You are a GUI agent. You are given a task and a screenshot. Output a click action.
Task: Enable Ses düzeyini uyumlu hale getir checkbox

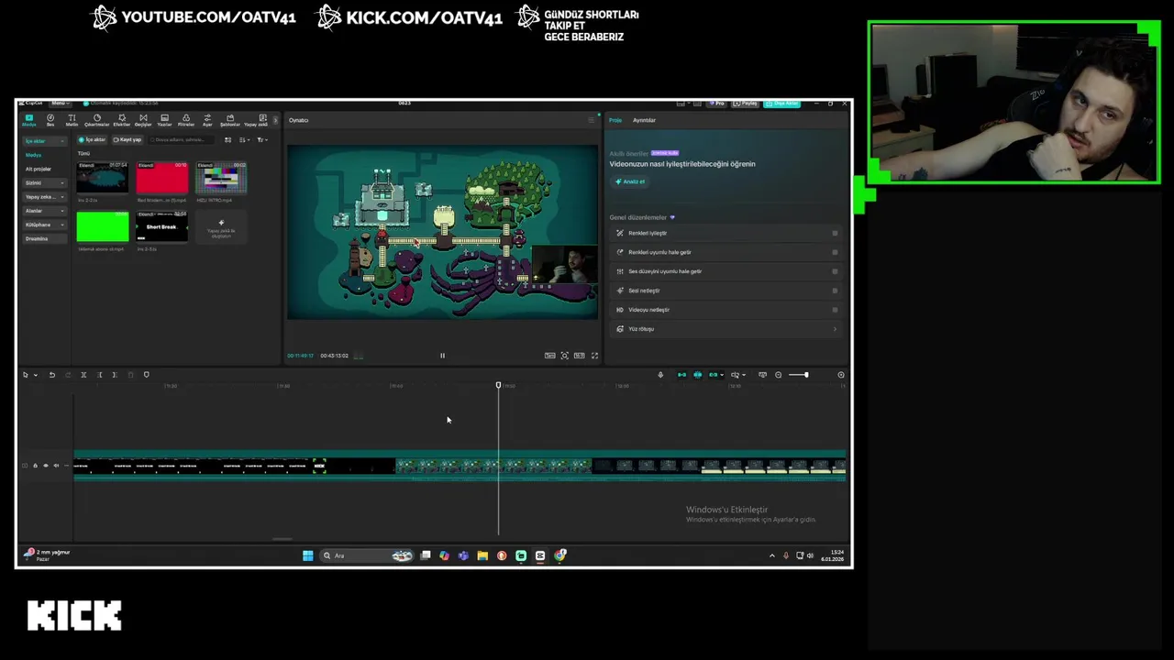[835, 271]
